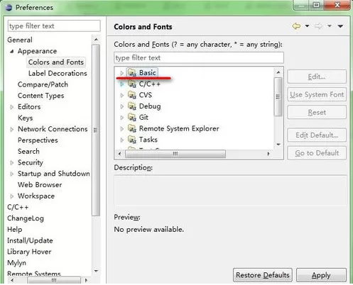
Task: Focus the Colors and Fonts filter field
Action: [x=199, y=57]
